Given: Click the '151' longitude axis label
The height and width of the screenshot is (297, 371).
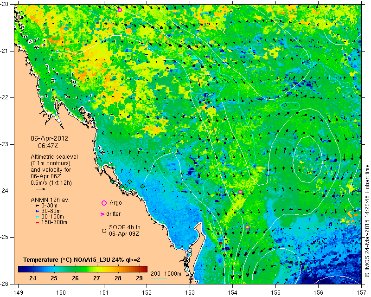Looking at the screenshot, I should tap(104, 293).
